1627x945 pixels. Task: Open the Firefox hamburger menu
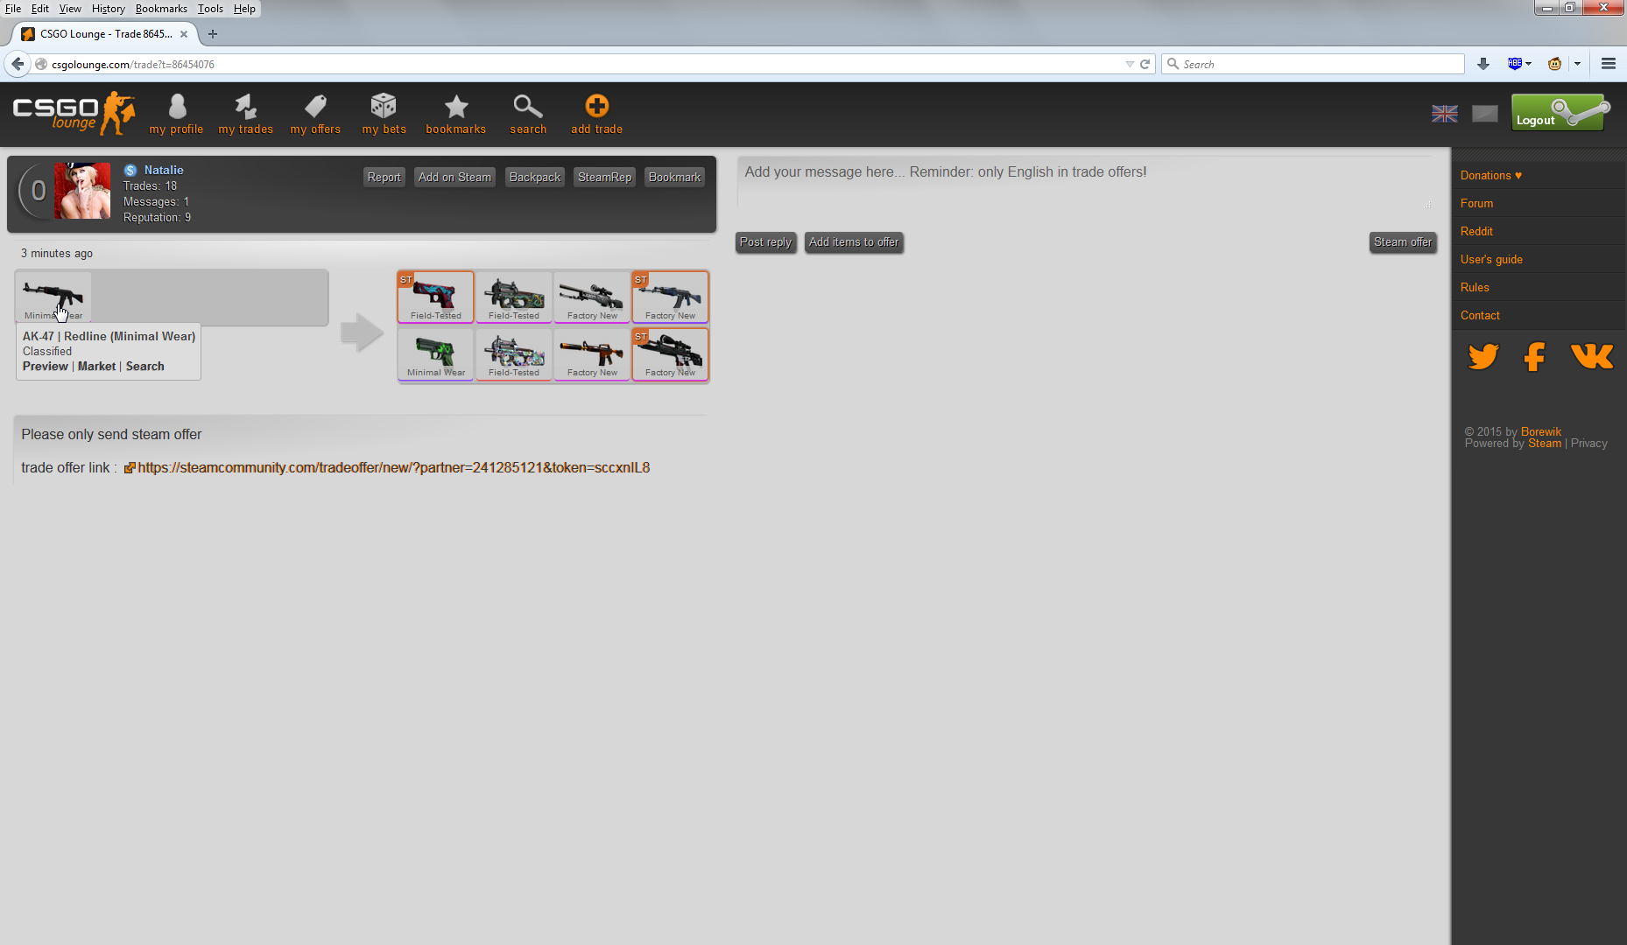(x=1608, y=64)
